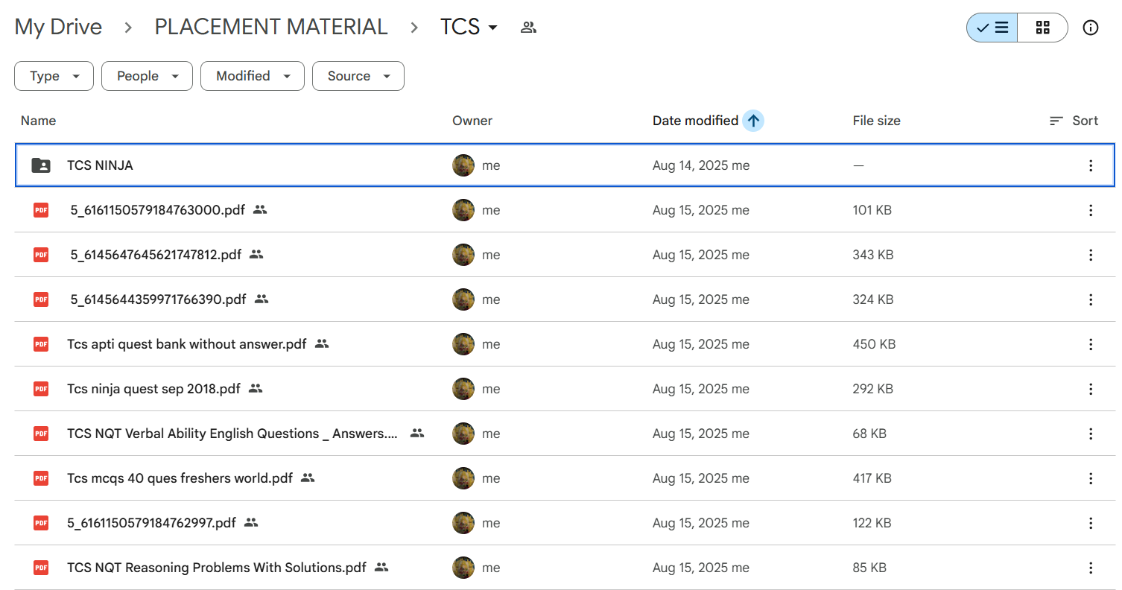Reverse sort direction with the arrow icon

coord(753,121)
